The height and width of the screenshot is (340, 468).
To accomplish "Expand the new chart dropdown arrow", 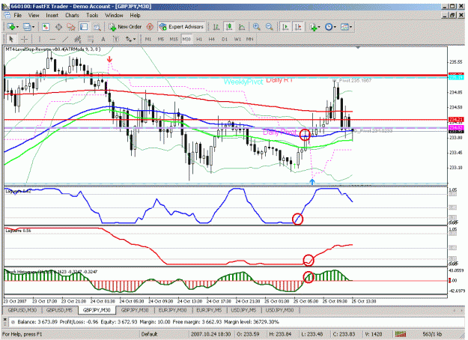I will [x=17, y=27].
